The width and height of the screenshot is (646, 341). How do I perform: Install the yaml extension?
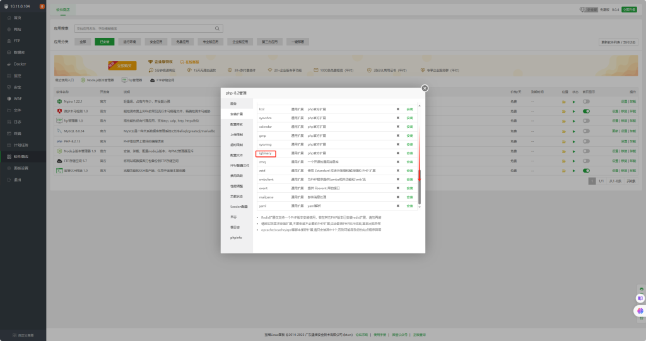(x=409, y=206)
